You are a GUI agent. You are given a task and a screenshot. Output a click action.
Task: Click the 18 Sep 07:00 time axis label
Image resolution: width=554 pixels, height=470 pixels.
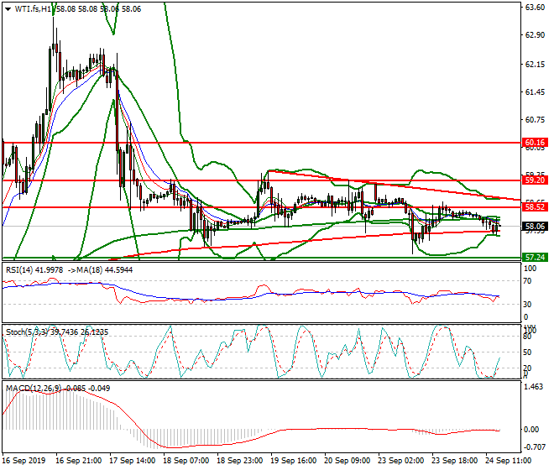[186, 461]
